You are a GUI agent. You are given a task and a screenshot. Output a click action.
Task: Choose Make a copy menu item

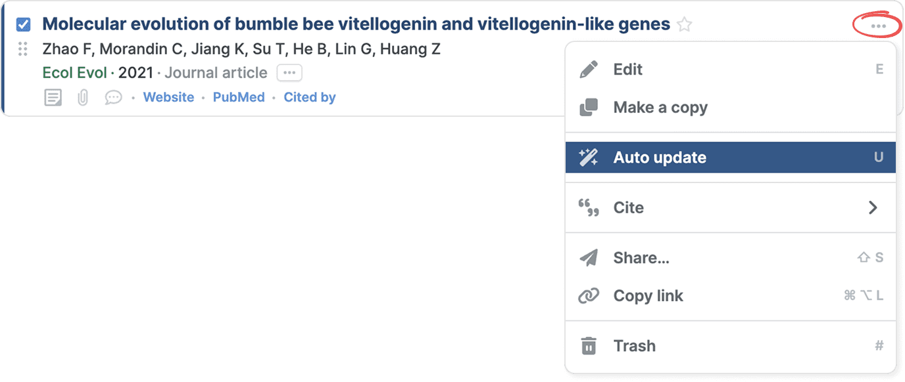660,107
